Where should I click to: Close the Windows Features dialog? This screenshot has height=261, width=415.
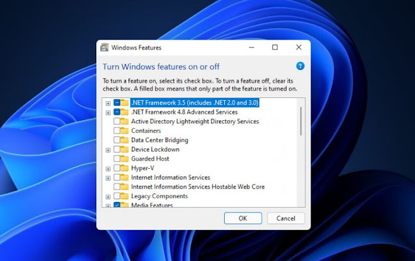coord(299,47)
